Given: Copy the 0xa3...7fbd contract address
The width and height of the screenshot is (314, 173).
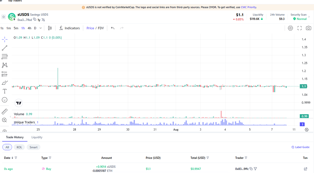Looking at the screenshot, I should coord(35,19).
